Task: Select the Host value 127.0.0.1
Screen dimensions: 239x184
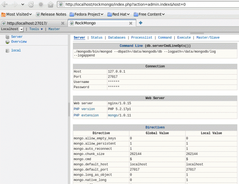Action: point(117,72)
